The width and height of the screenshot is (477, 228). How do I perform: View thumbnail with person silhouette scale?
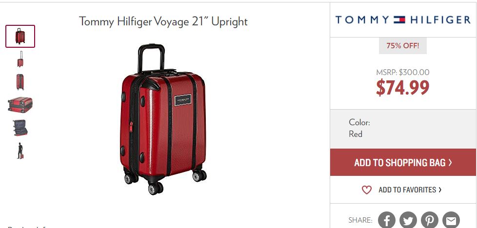click(x=20, y=151)
